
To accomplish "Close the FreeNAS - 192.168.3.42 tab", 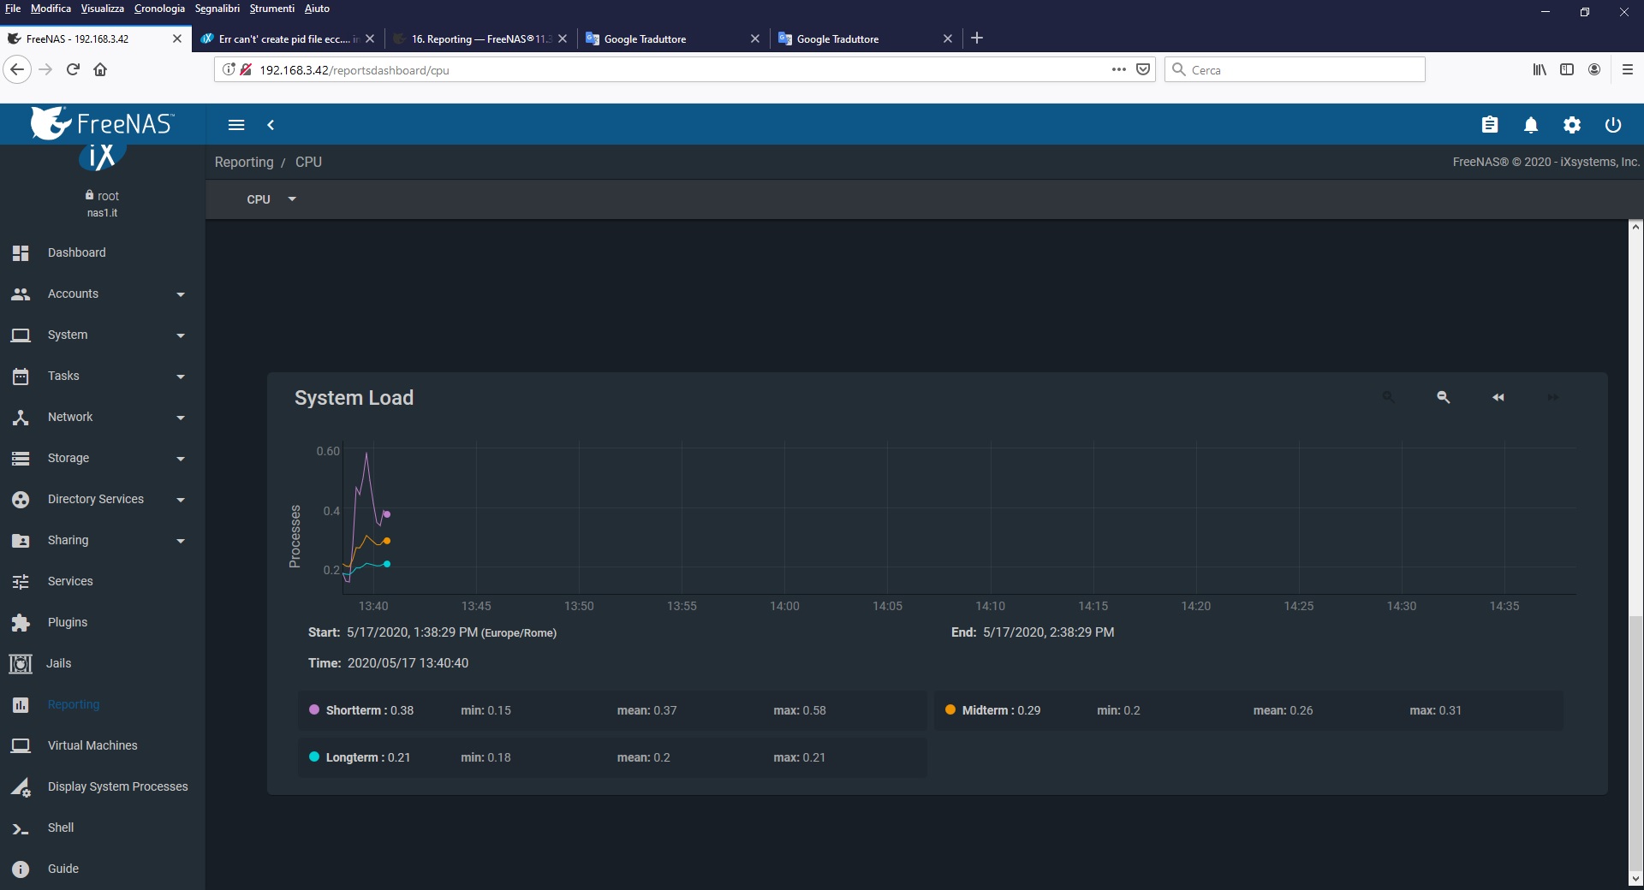I will pyautogui.click(x=177, y=39).
